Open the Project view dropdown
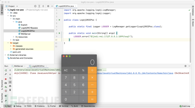 tap(17, 6)
